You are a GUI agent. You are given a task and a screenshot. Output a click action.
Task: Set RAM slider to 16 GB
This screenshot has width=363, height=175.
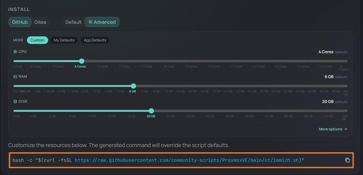point(204,86)
